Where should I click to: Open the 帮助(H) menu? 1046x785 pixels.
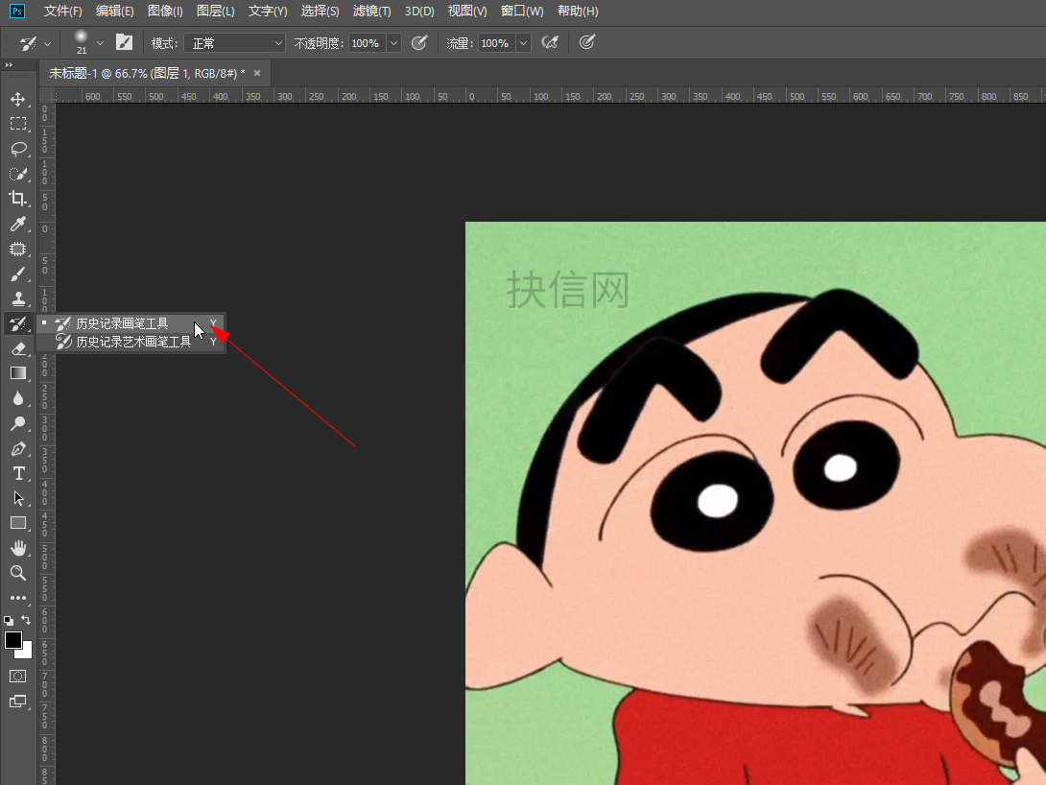point(578,12)
